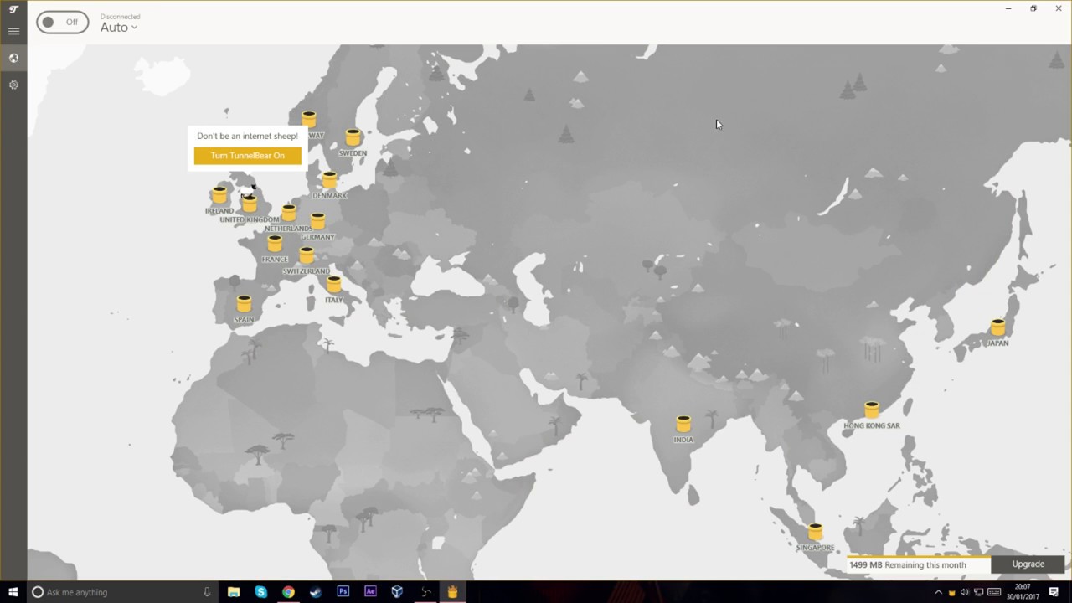Select the Hong Kong SAR tunnel barrel
Image resolution: width=1072 pixels, height=603 pixels.
point(872,410)
